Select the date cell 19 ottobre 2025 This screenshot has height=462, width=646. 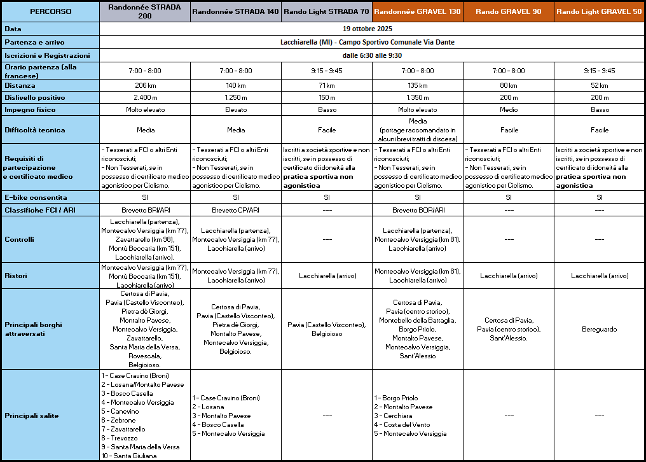(x=372, y=29)
